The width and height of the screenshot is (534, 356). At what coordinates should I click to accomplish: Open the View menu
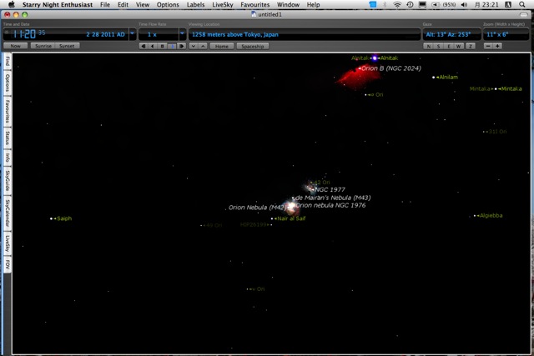143,5
